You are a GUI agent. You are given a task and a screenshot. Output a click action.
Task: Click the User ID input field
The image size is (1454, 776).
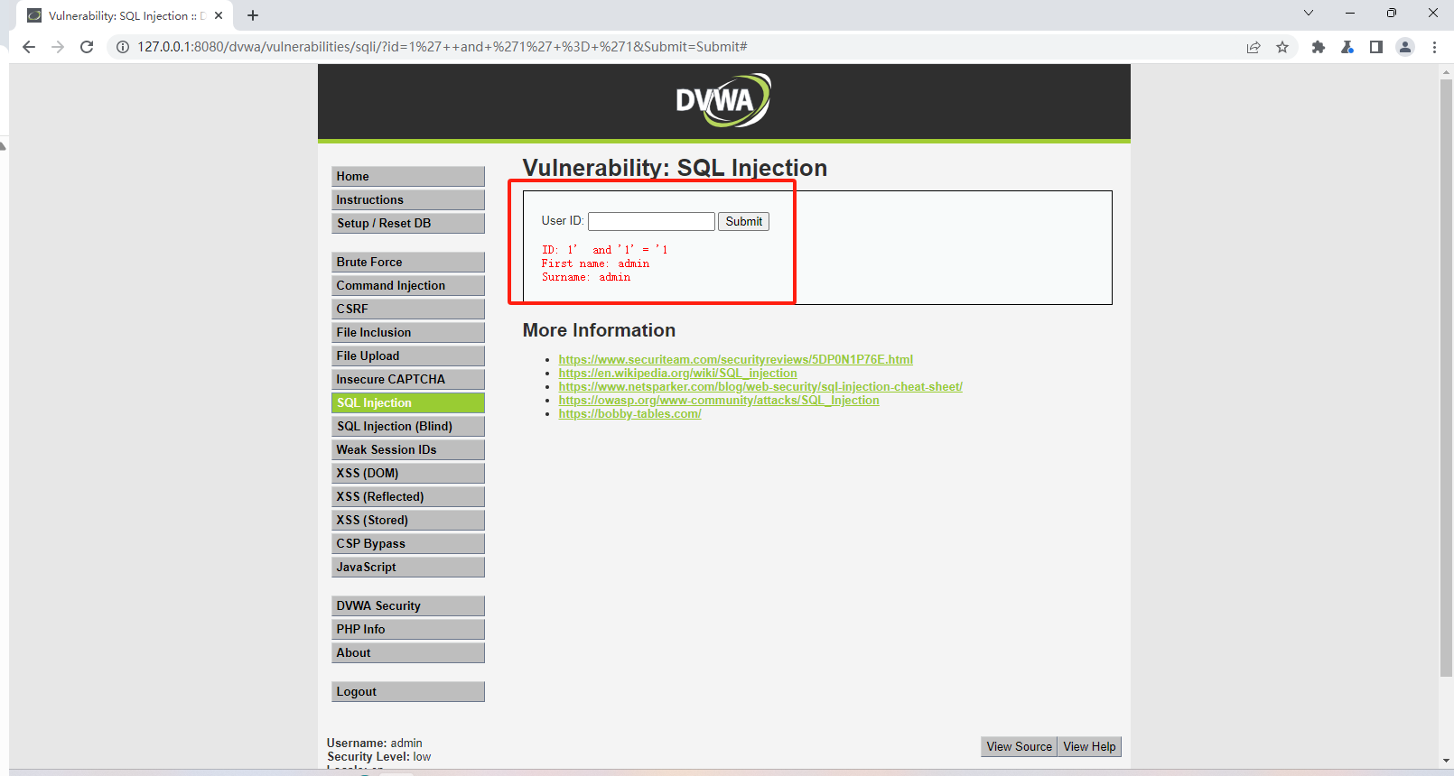[651, 221]
